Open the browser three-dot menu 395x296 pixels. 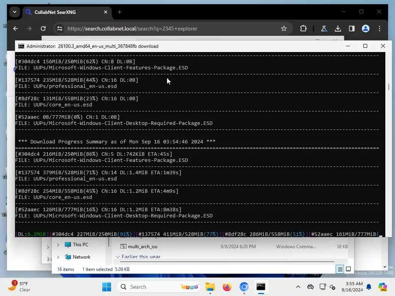pyautogui.click(x=380, y=29)
